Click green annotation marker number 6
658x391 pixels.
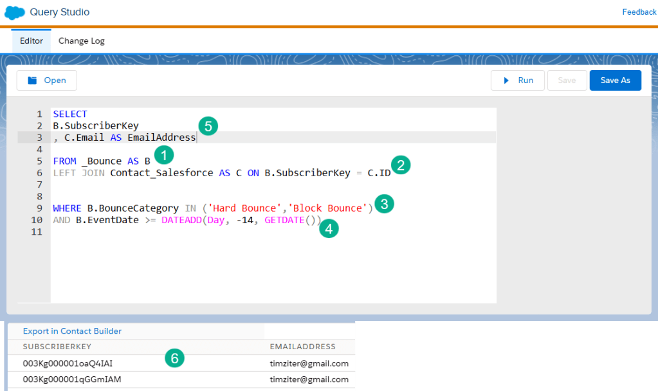[174, 358]
